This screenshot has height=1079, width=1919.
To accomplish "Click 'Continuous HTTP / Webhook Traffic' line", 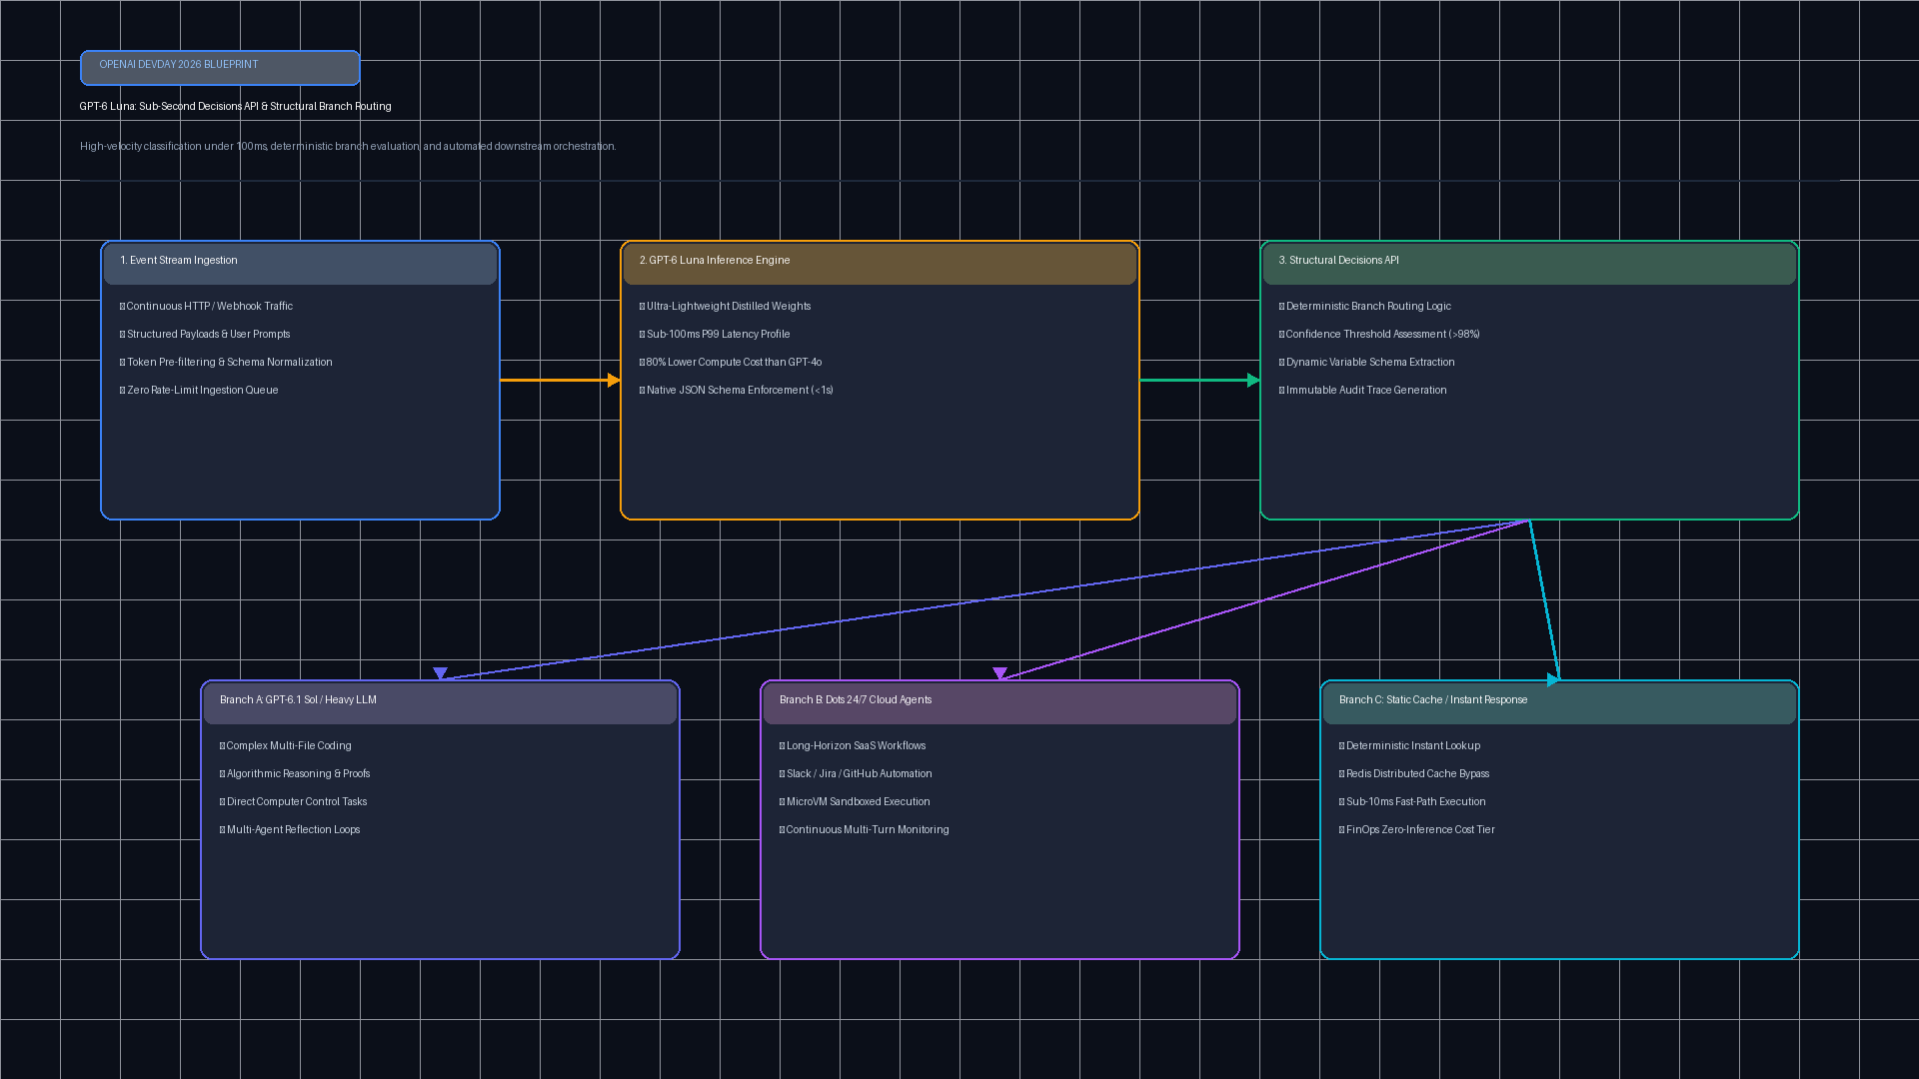I will coord(206,307).
